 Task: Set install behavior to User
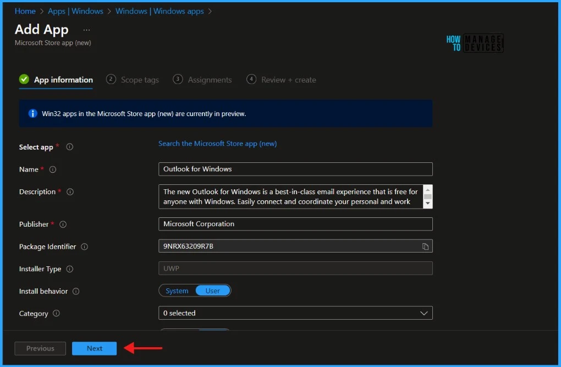(x=212, y=291)
